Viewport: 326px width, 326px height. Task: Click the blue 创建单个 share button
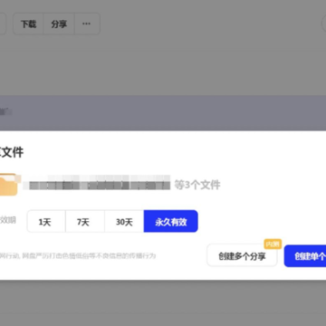(305, 256)
